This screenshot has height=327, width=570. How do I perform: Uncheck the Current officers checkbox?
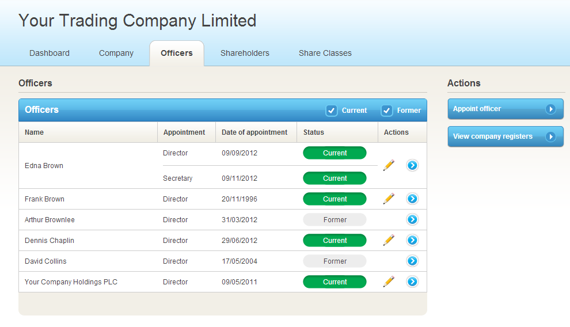pos(332,111)
